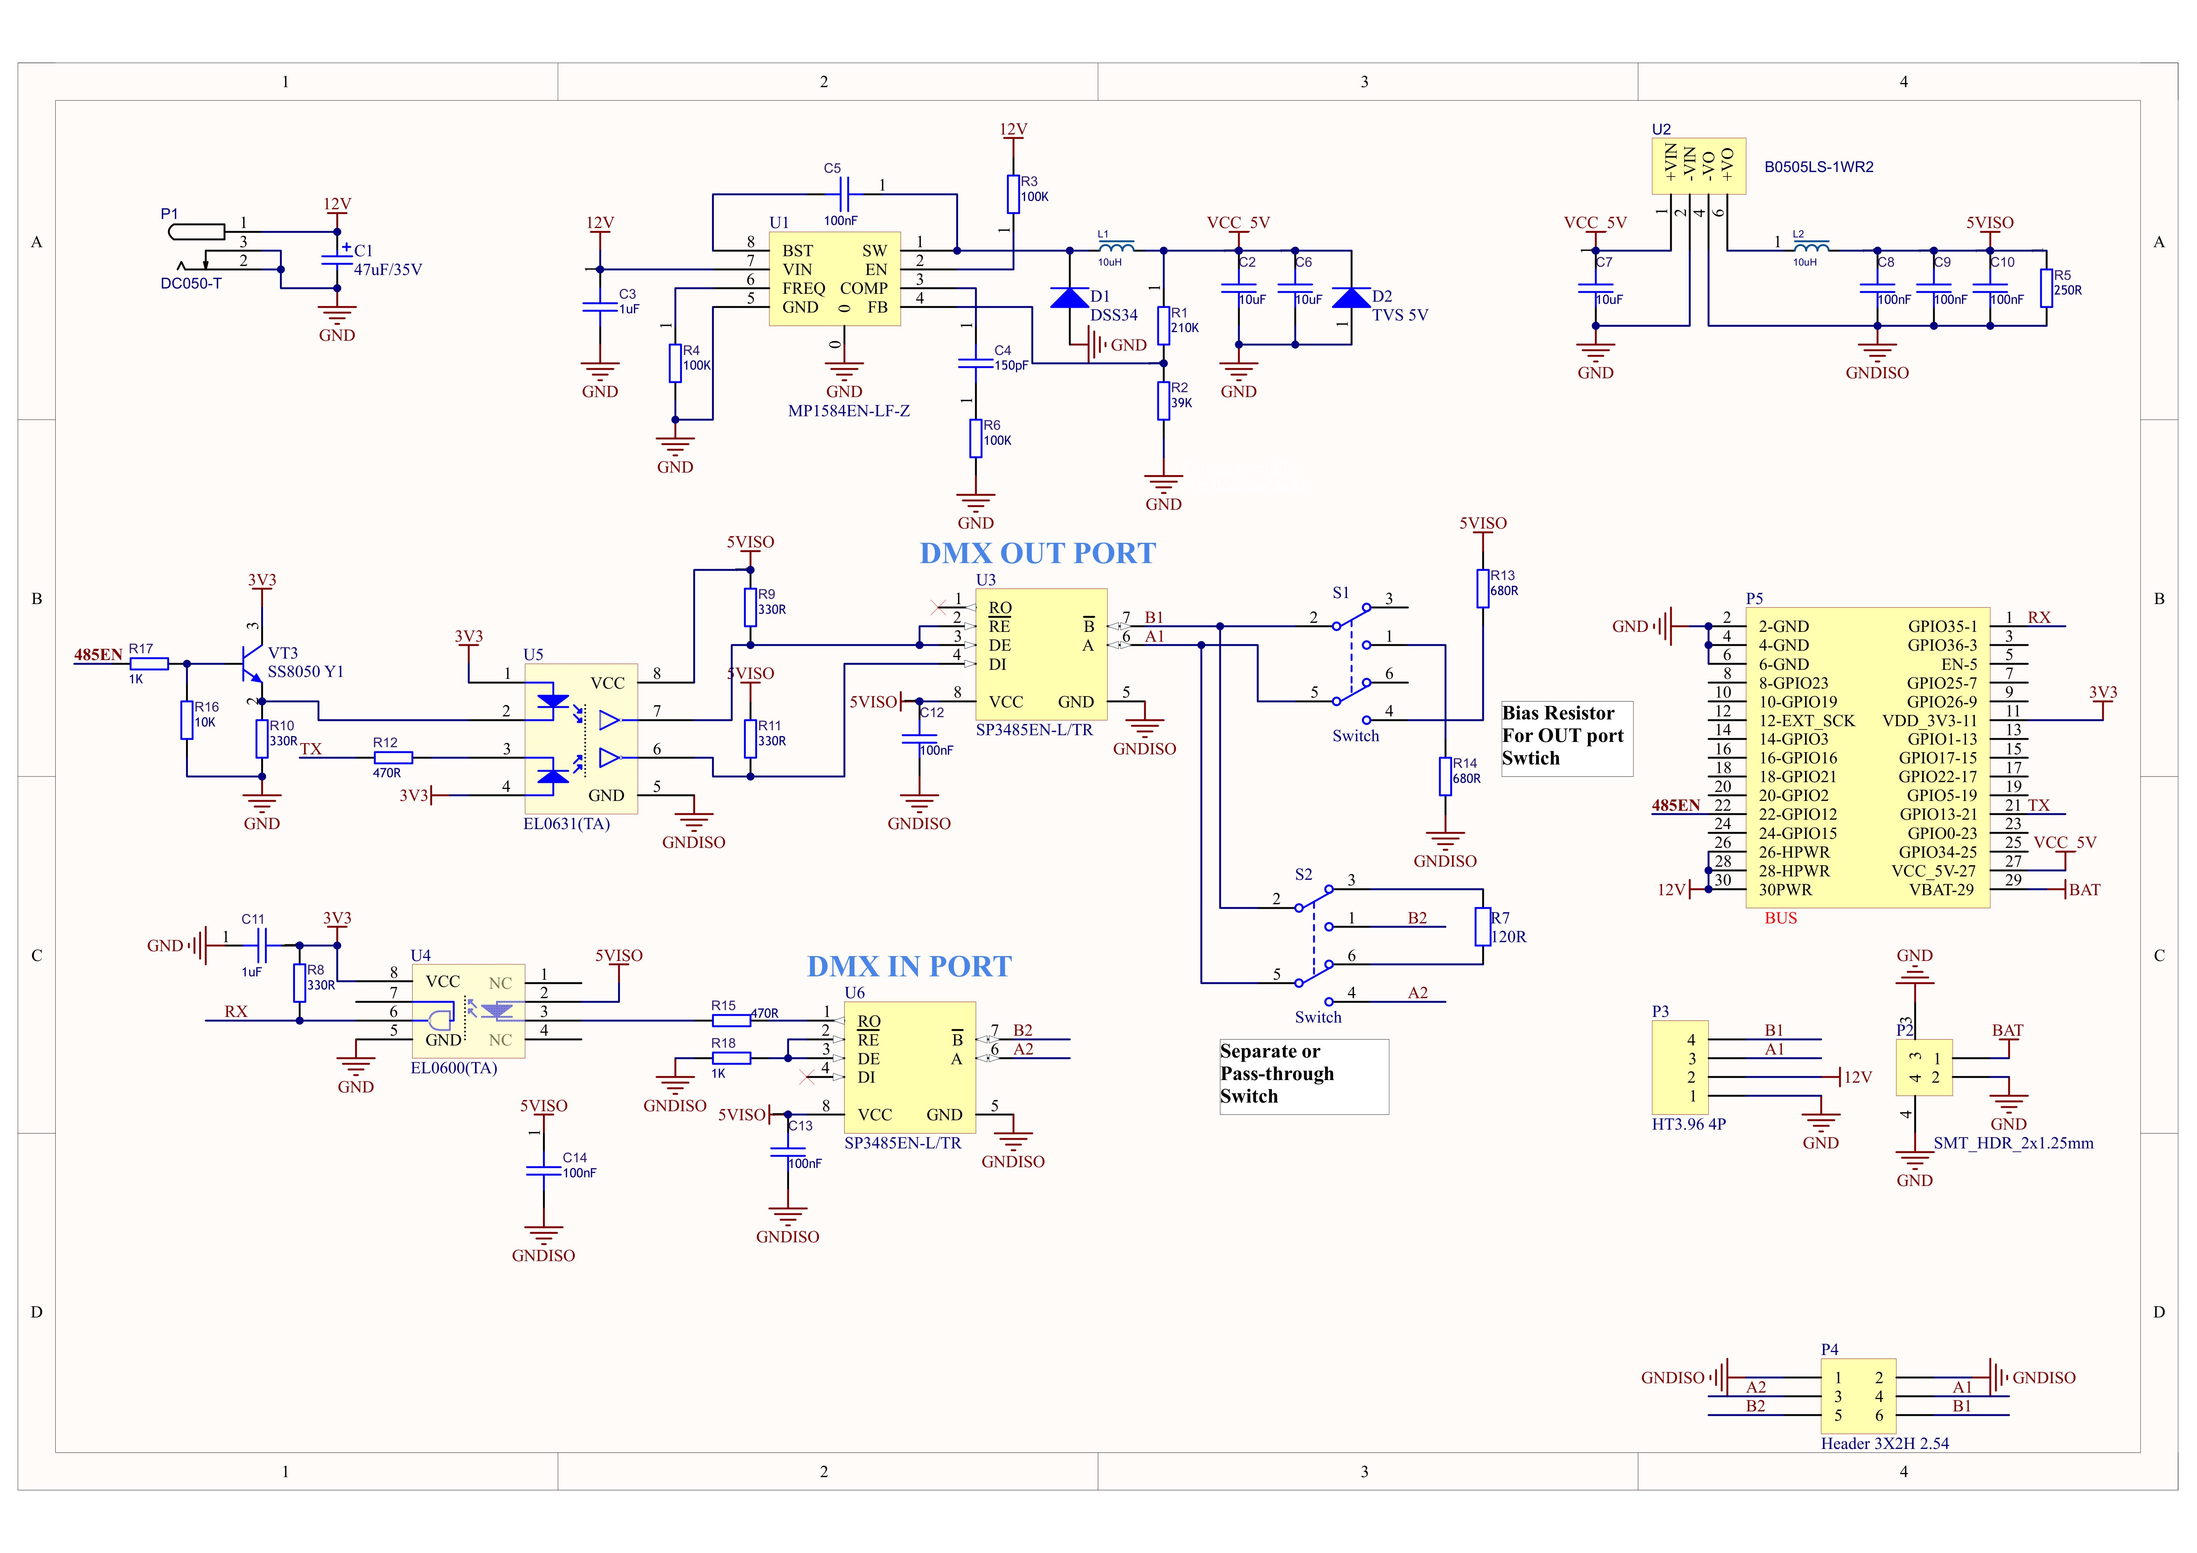The width and height of the screenshot is (2197, 1553).
Task: Select capacitor C11 1uF
Action: 261,946
